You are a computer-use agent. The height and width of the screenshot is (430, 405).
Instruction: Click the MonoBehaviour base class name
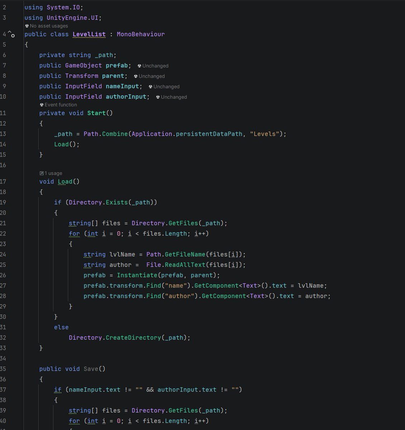(141, 34)
